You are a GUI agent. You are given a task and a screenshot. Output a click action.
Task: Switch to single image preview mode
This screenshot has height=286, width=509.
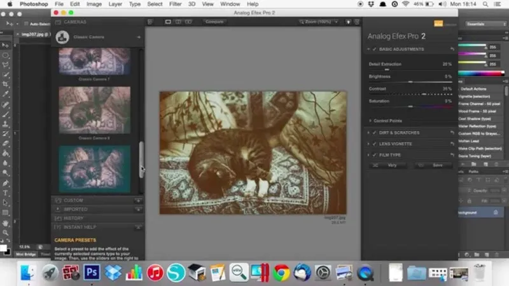(168, 22)
